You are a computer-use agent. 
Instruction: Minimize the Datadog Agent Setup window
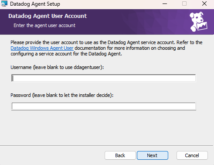click(165, 3)
